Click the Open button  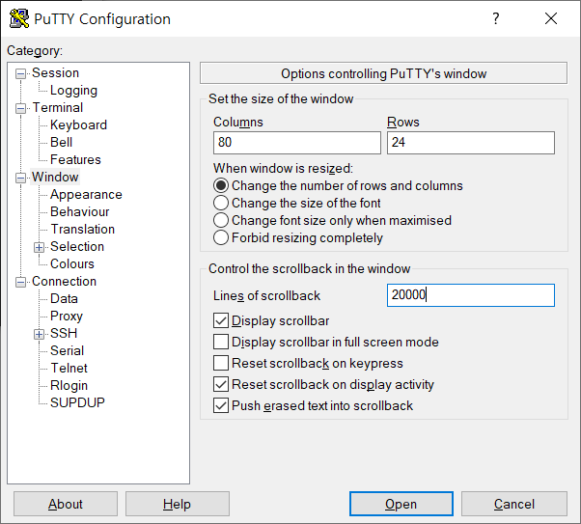point(401,504)
